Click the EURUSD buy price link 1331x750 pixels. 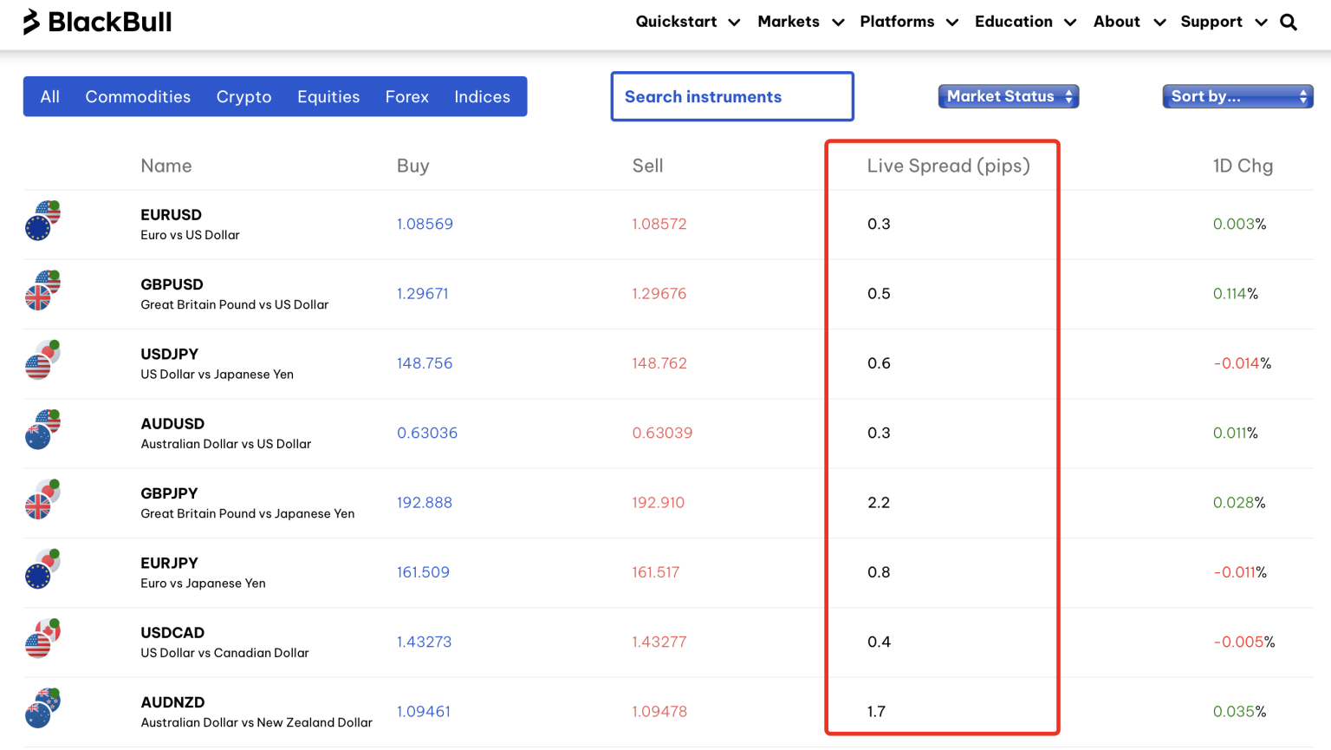(x=425, y=224)
